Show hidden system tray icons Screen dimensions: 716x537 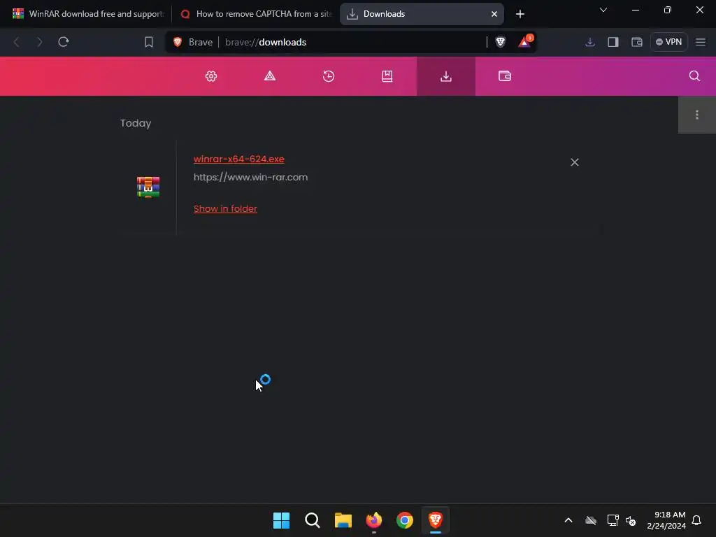click(568, 520)
